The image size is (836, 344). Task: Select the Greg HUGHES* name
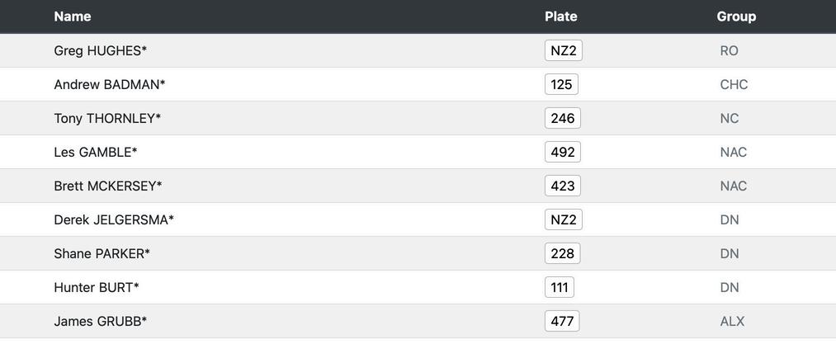tap(100, 51)
